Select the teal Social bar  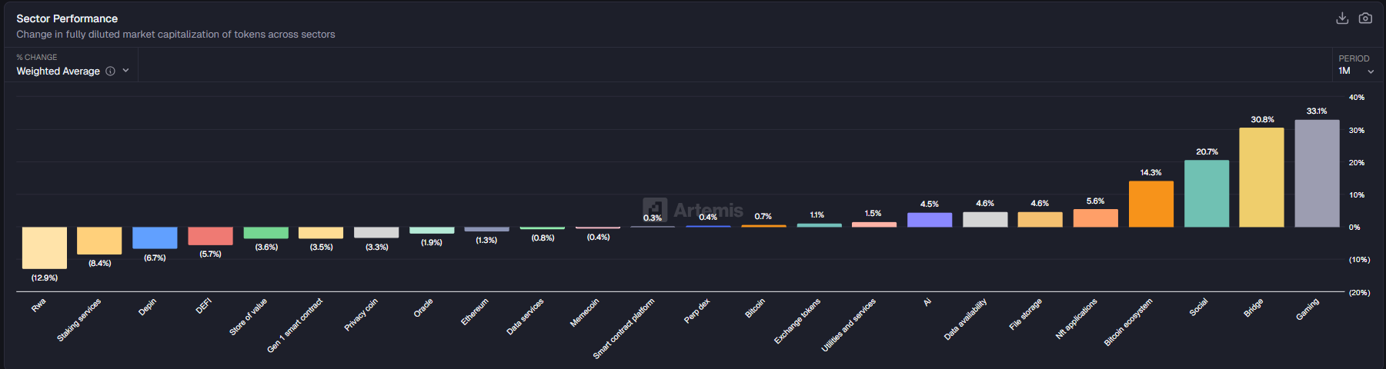click(x=1206, y=194)
